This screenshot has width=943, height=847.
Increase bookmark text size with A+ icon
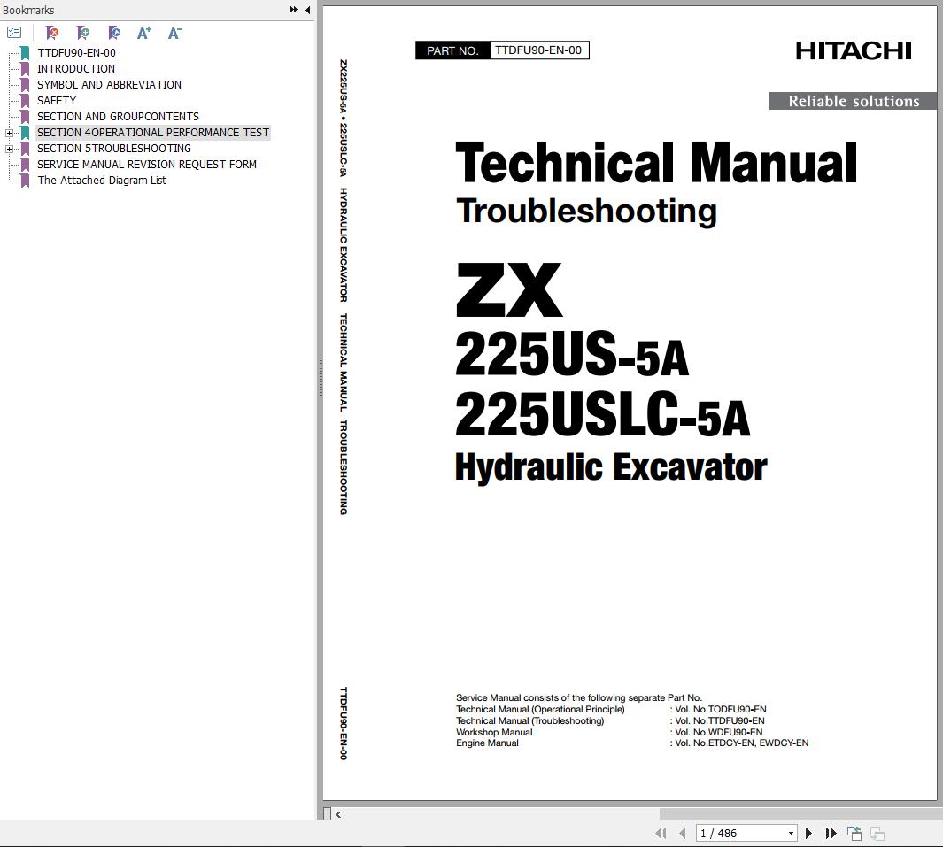click(x=144, y=33)
